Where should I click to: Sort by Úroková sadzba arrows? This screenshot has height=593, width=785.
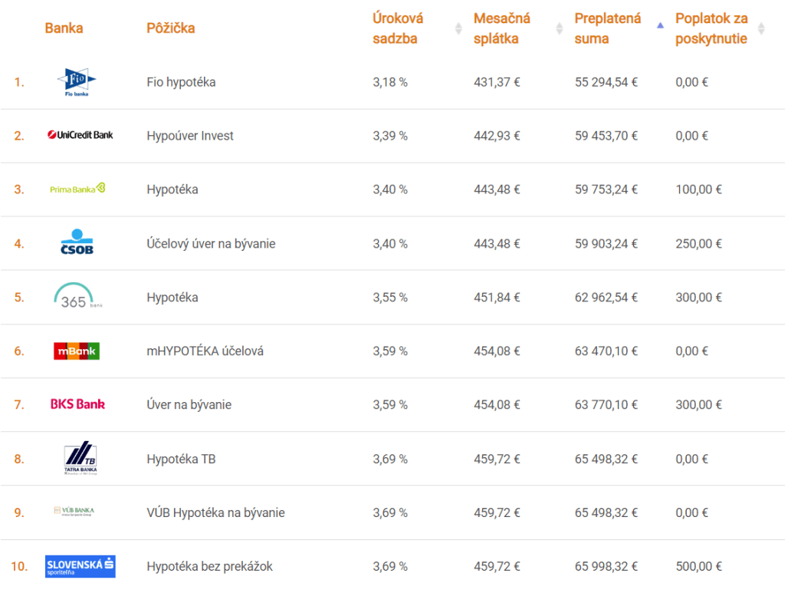pos(458,28)
